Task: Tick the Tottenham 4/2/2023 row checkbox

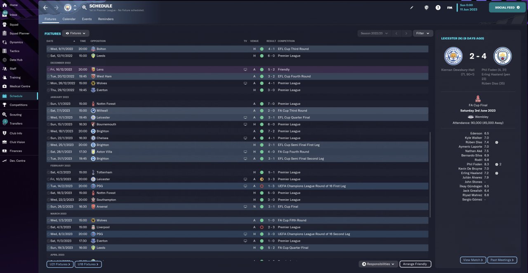Action: pyautogui.click(x=48, y=172)
